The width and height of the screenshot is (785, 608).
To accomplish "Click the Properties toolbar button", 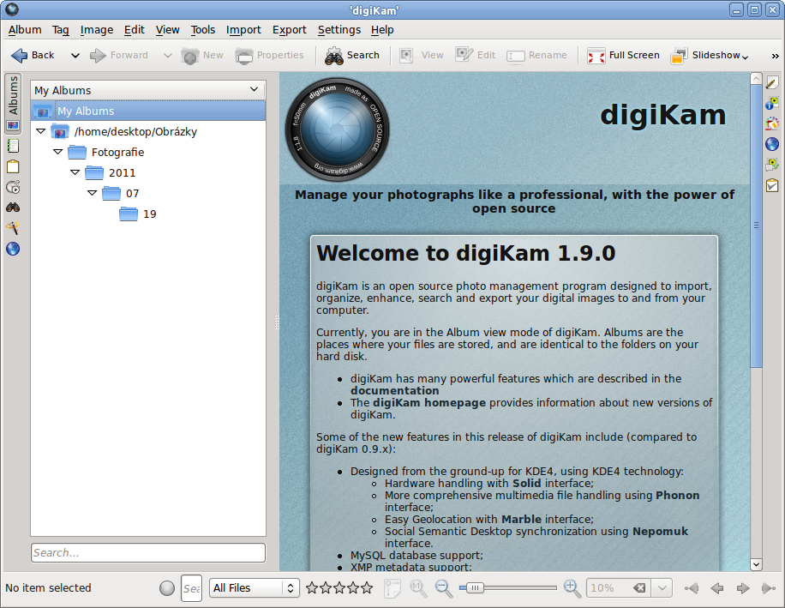I will point(269,55).
